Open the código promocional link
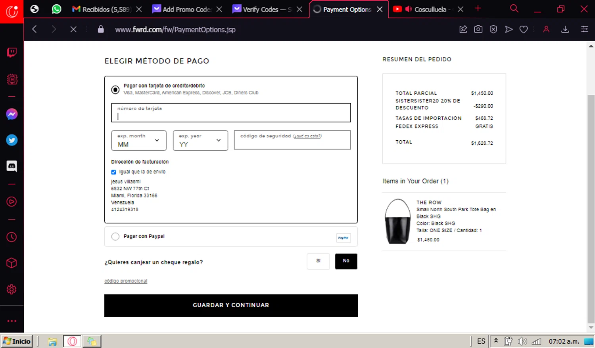 click(x=126, y=281)
